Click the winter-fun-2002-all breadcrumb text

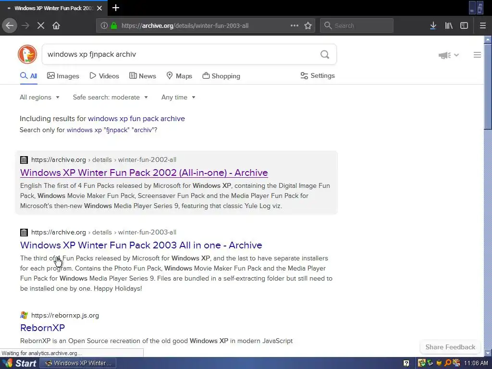(147, 160)
